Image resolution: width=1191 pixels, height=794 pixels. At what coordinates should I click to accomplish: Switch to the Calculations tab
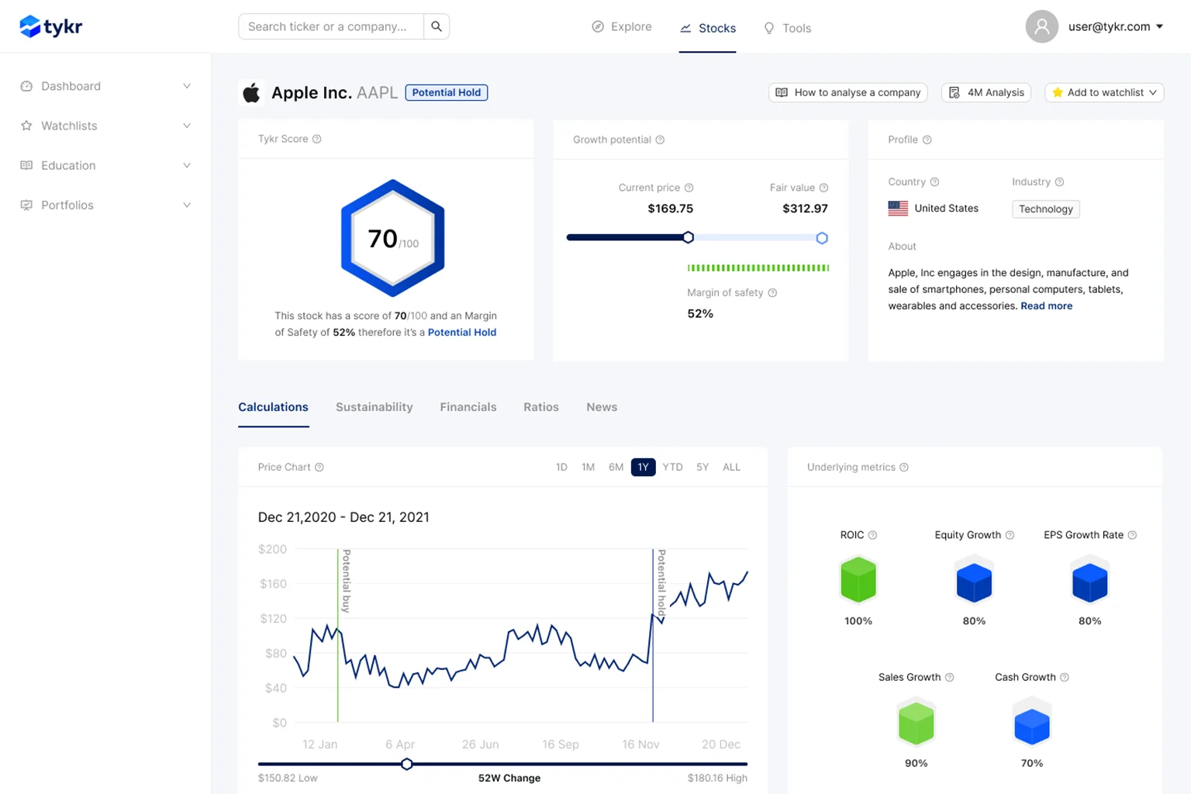click(x=273, y=407)
